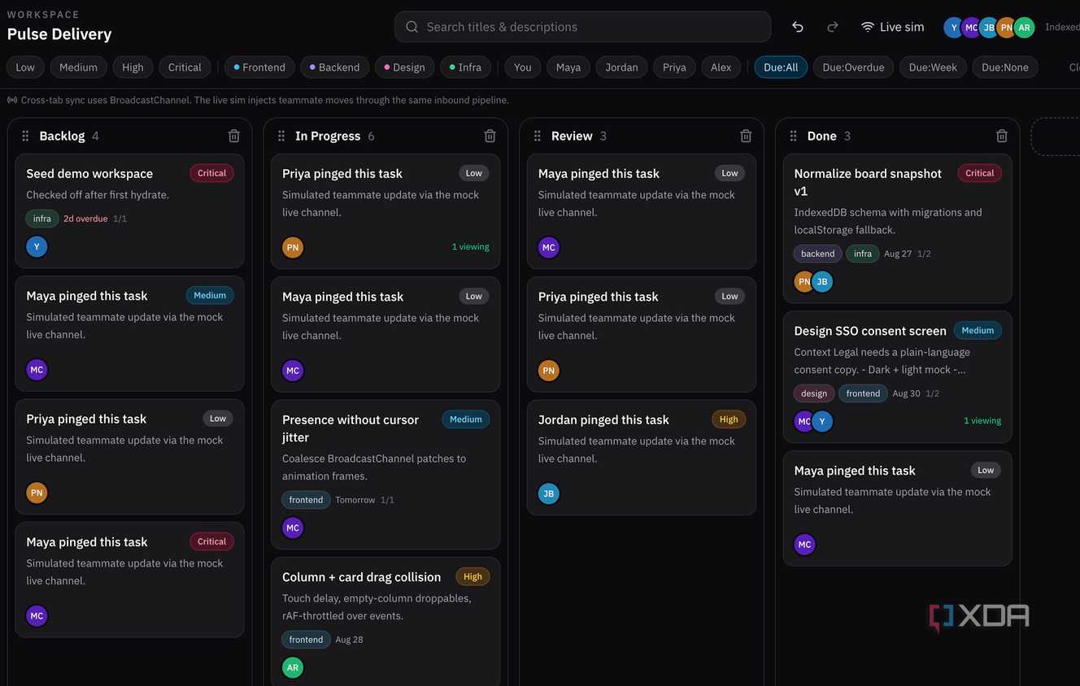Click the Review column drag handle
This screenshot has height=686, width=1080.
(538, 136)
